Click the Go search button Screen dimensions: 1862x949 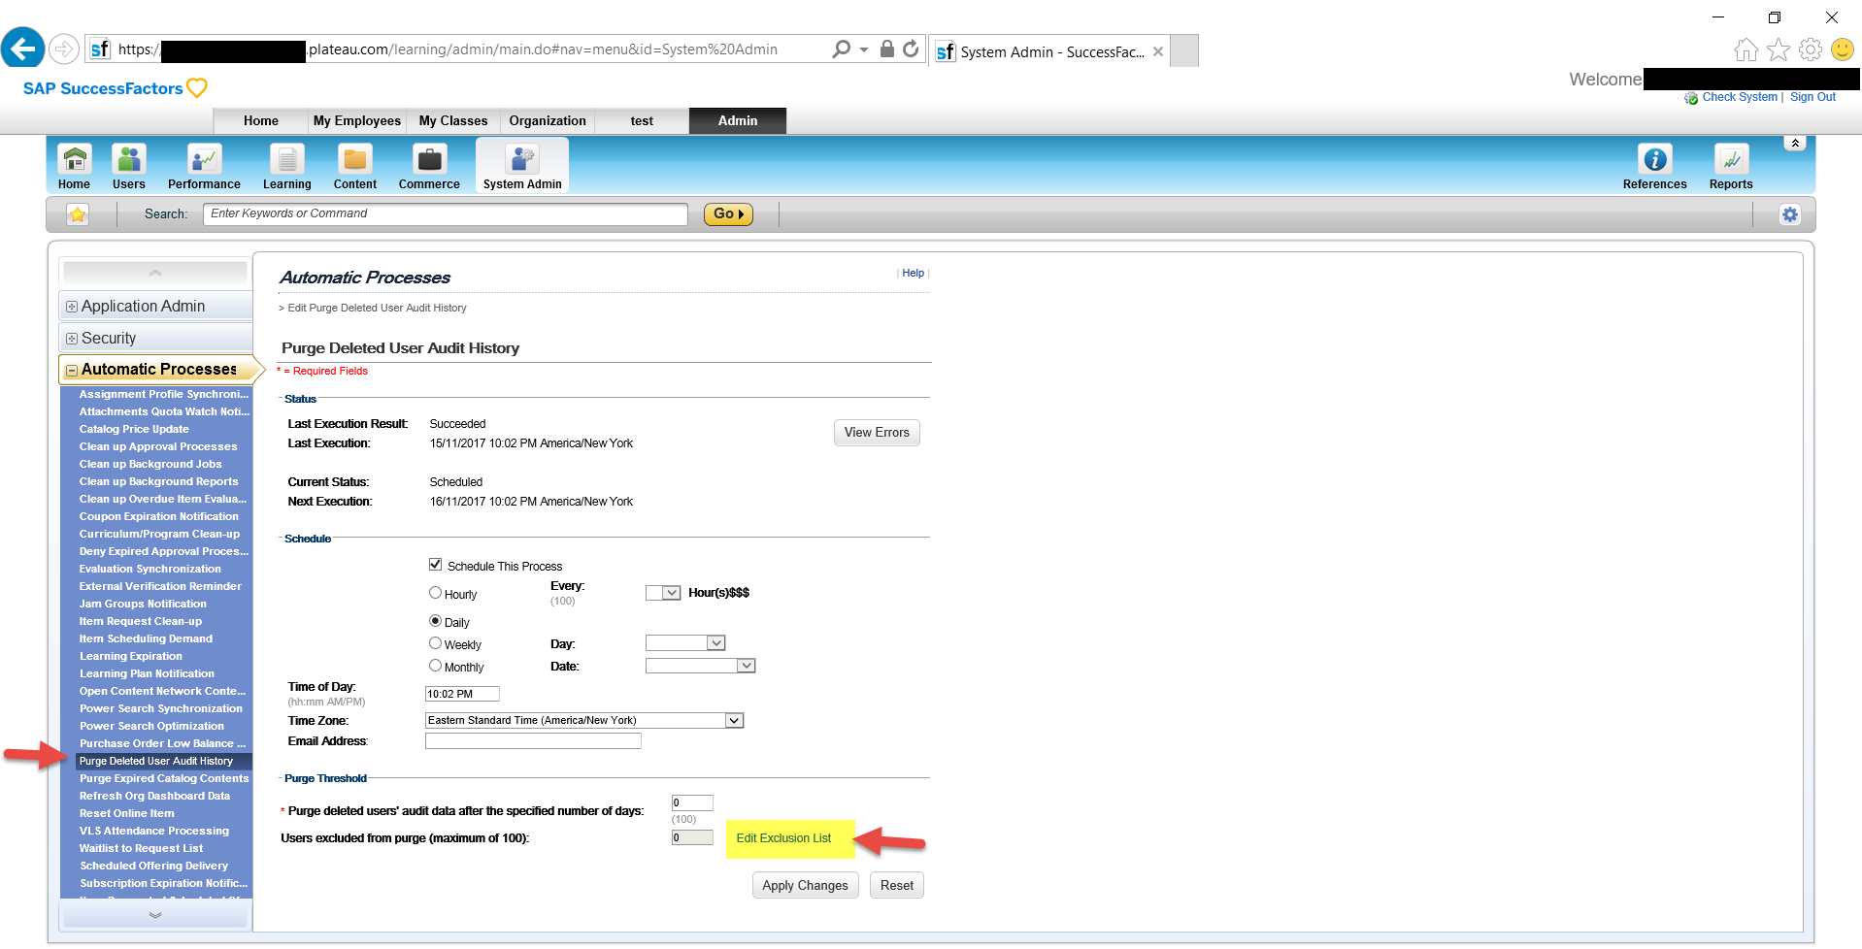coord(728,213)
